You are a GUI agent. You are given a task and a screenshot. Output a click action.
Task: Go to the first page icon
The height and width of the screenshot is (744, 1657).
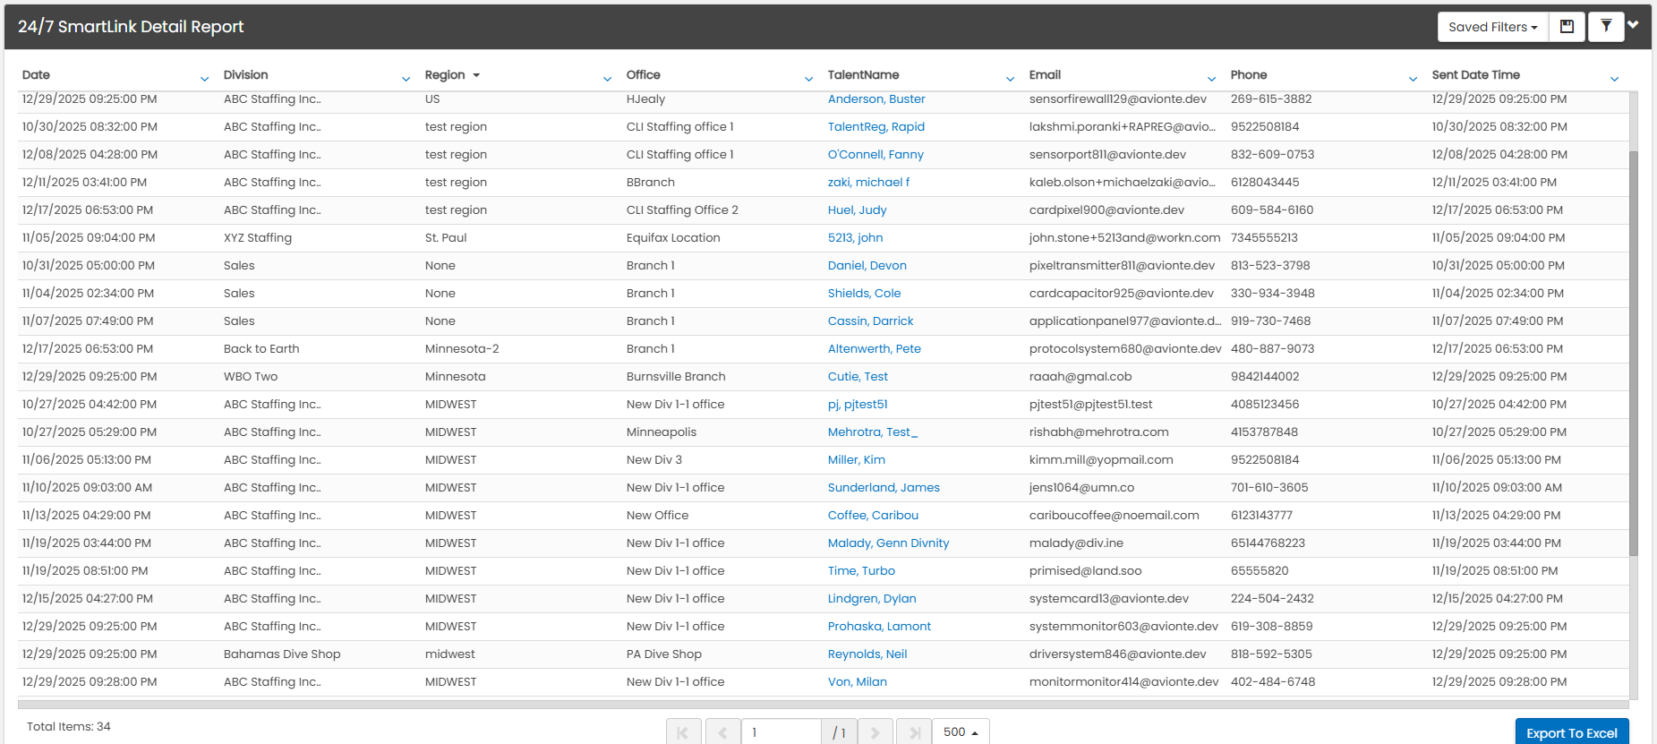(683, 732)
